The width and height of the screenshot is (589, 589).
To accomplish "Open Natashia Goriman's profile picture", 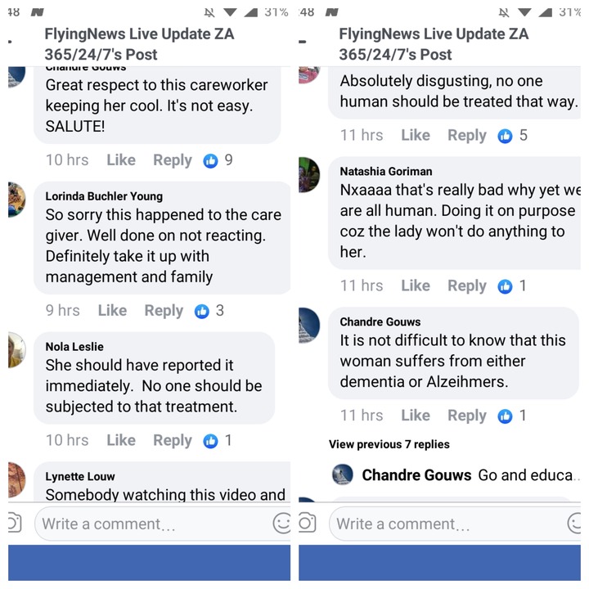I will pyautogui.click(x=308, y=175).
